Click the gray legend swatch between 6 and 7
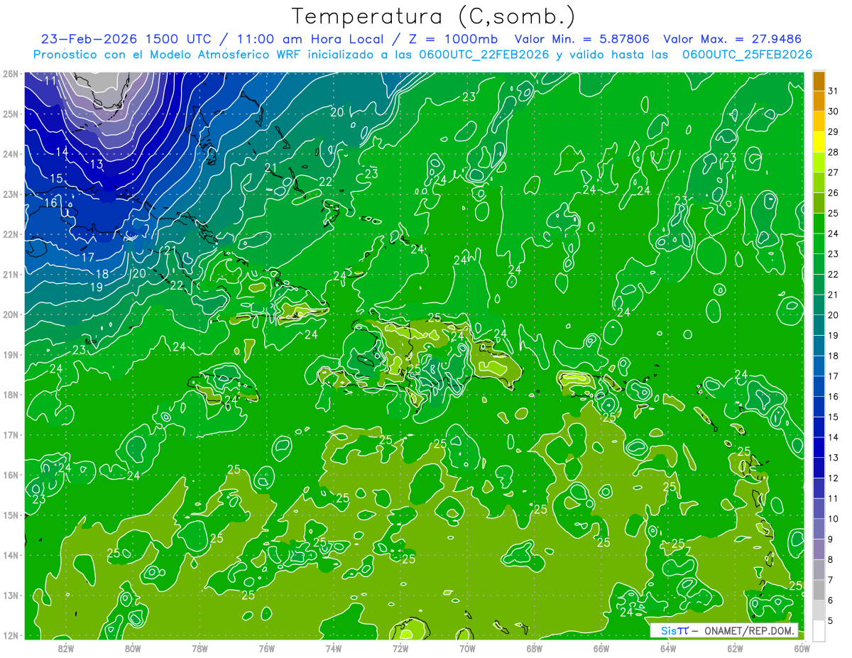 pos(819,591)
